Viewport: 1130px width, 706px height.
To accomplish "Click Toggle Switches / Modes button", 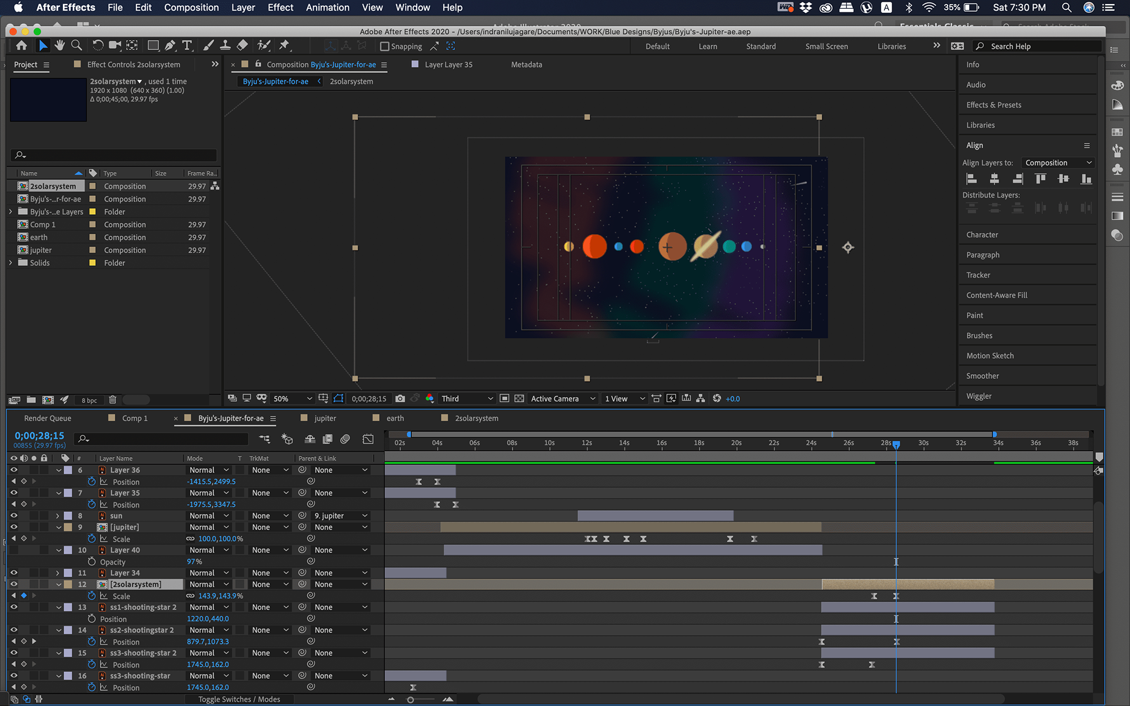I will point(239,699).
